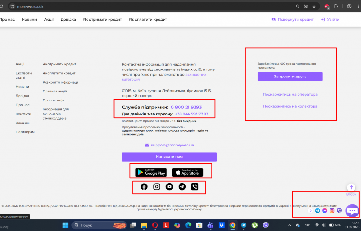Click Повернути кредит in the header
Image resolution: width=361 pixels, height=231 pixels.
293,20
